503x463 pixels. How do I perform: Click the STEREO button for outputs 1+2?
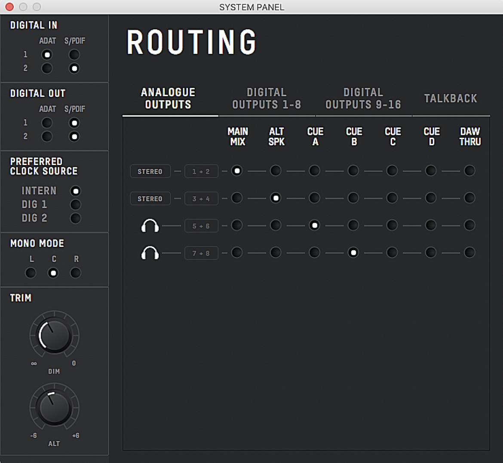[150, 171]
